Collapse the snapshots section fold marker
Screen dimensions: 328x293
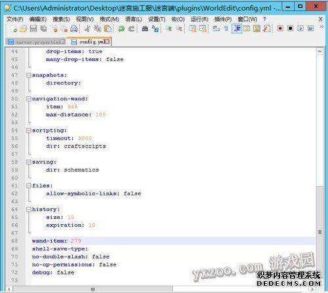coord(29,75)
